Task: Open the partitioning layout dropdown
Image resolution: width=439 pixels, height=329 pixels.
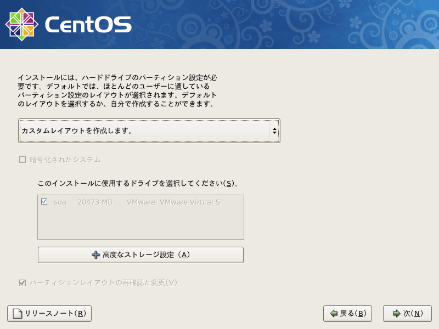Action: (x=148, y=131)
